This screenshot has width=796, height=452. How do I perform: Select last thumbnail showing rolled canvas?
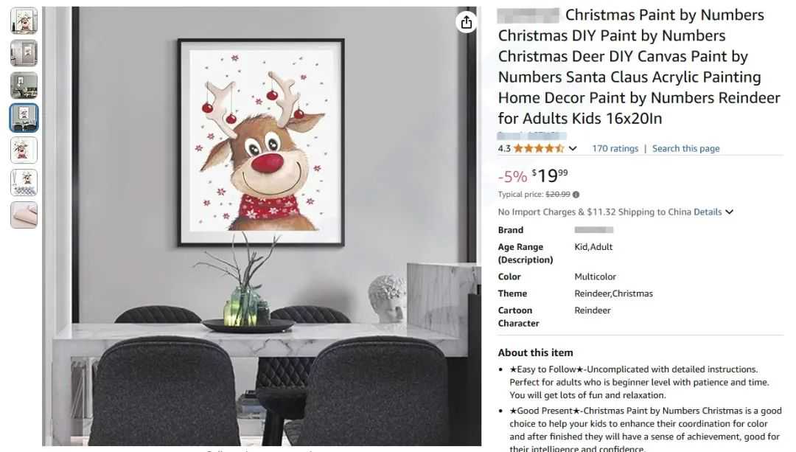24,215
